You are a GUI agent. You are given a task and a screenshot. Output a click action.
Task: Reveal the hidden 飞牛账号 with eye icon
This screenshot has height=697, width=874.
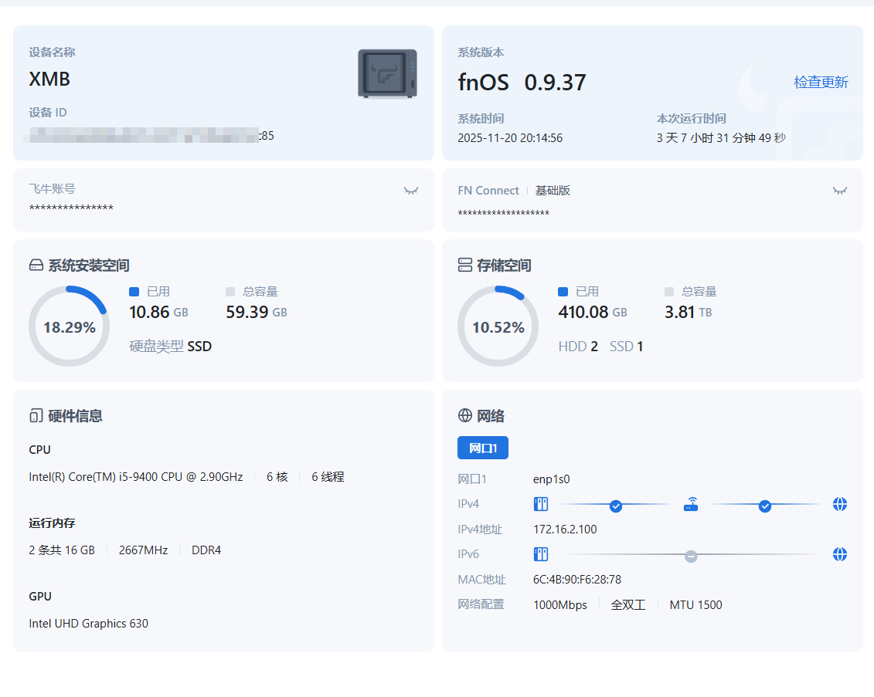(x=410, y=191)
